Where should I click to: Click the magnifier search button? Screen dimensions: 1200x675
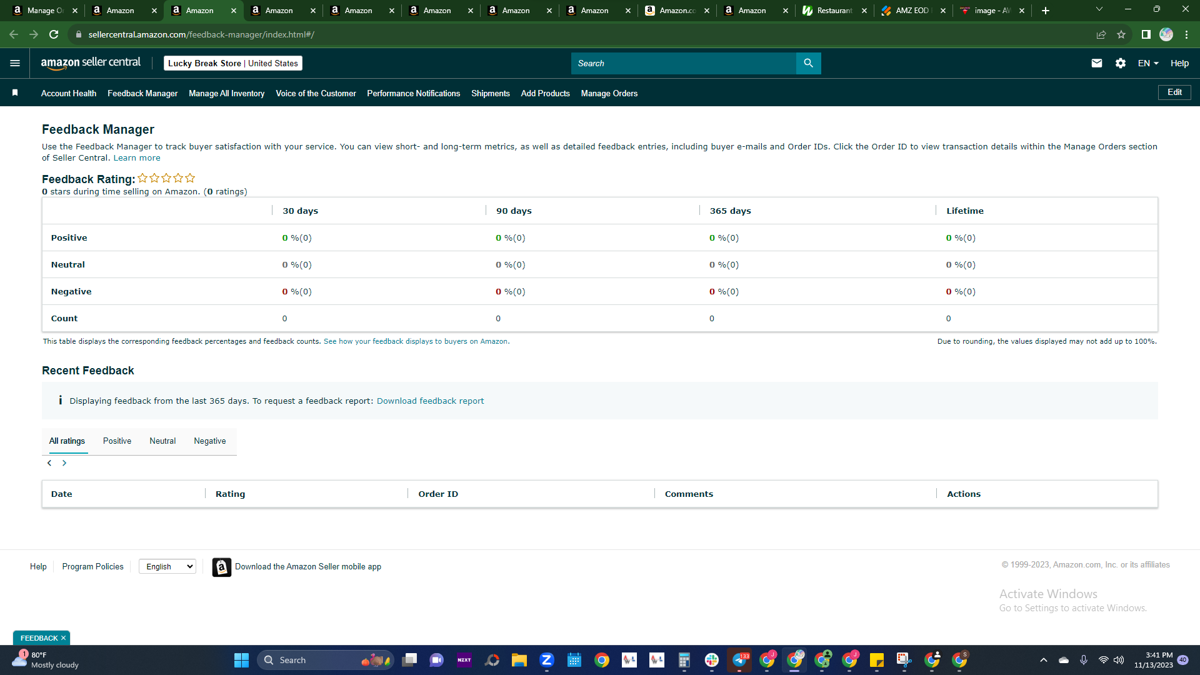coord(808,63)
